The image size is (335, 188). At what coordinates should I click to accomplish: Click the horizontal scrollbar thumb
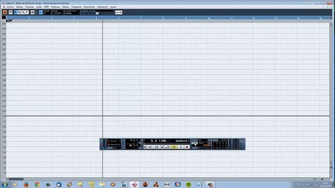(x=16, y=179)
